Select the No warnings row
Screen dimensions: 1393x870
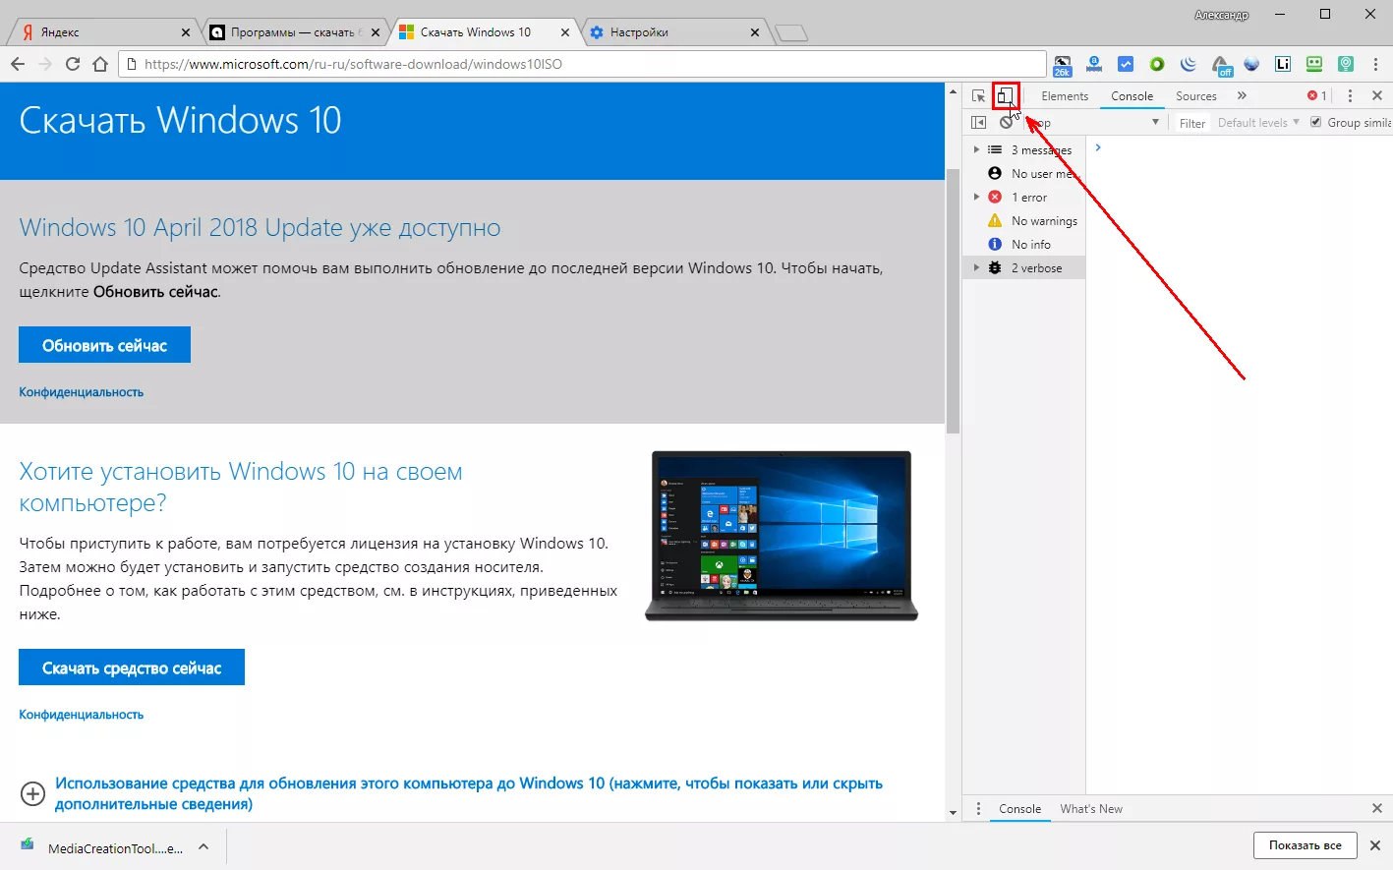(1023, 220)
